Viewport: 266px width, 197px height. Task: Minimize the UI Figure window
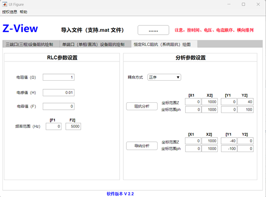coord(229,4)
